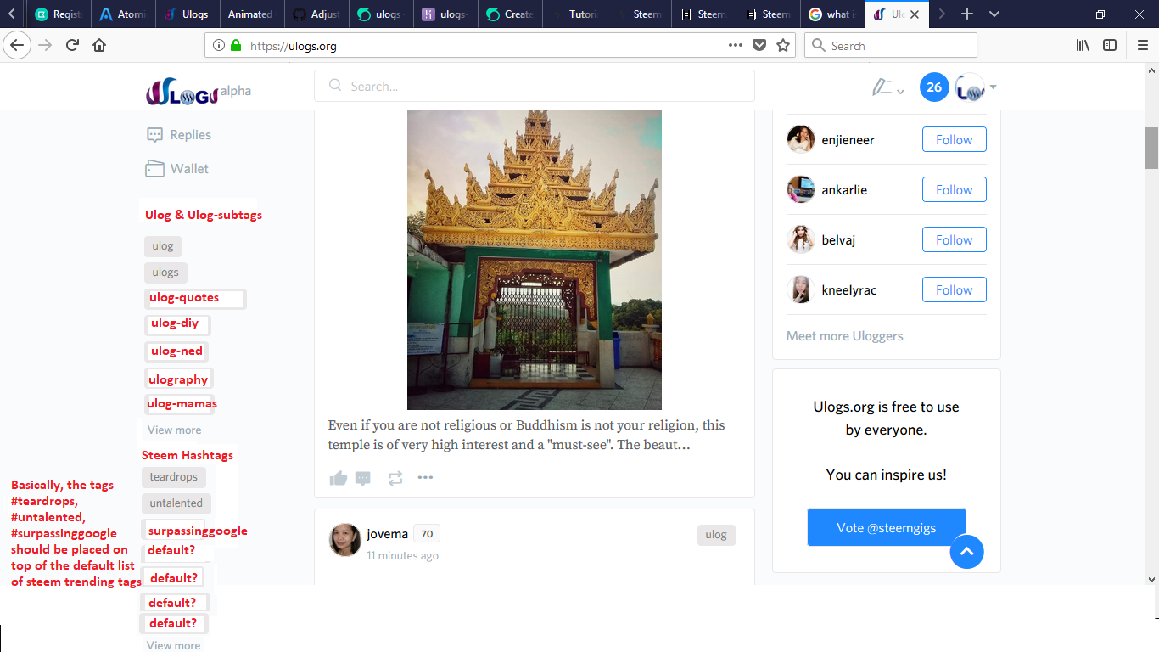Open more options on temple post

pos(426,478)
